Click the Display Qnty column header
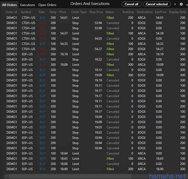This screenshot has height=179, width=188. pos(177,12)
